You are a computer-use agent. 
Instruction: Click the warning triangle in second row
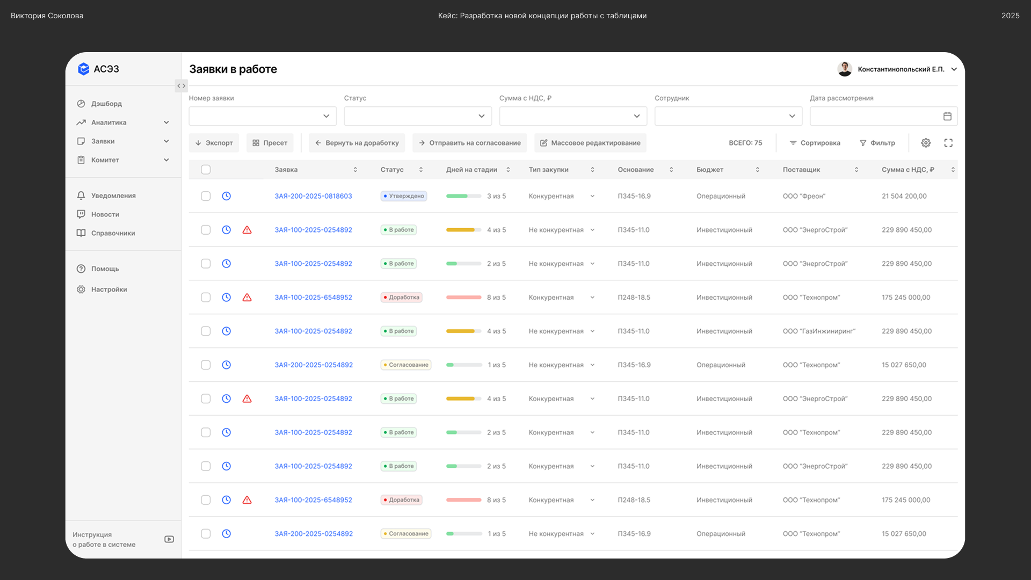click(x=247, y=230)
